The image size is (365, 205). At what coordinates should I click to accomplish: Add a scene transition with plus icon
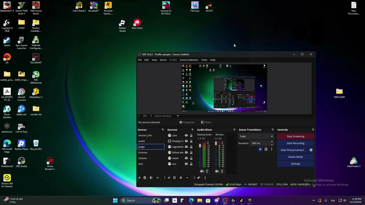[x=260, y=149]
